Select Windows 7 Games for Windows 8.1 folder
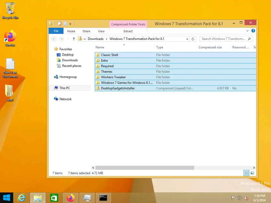Screen dimensions: 271x203 [x=175, y=82]
